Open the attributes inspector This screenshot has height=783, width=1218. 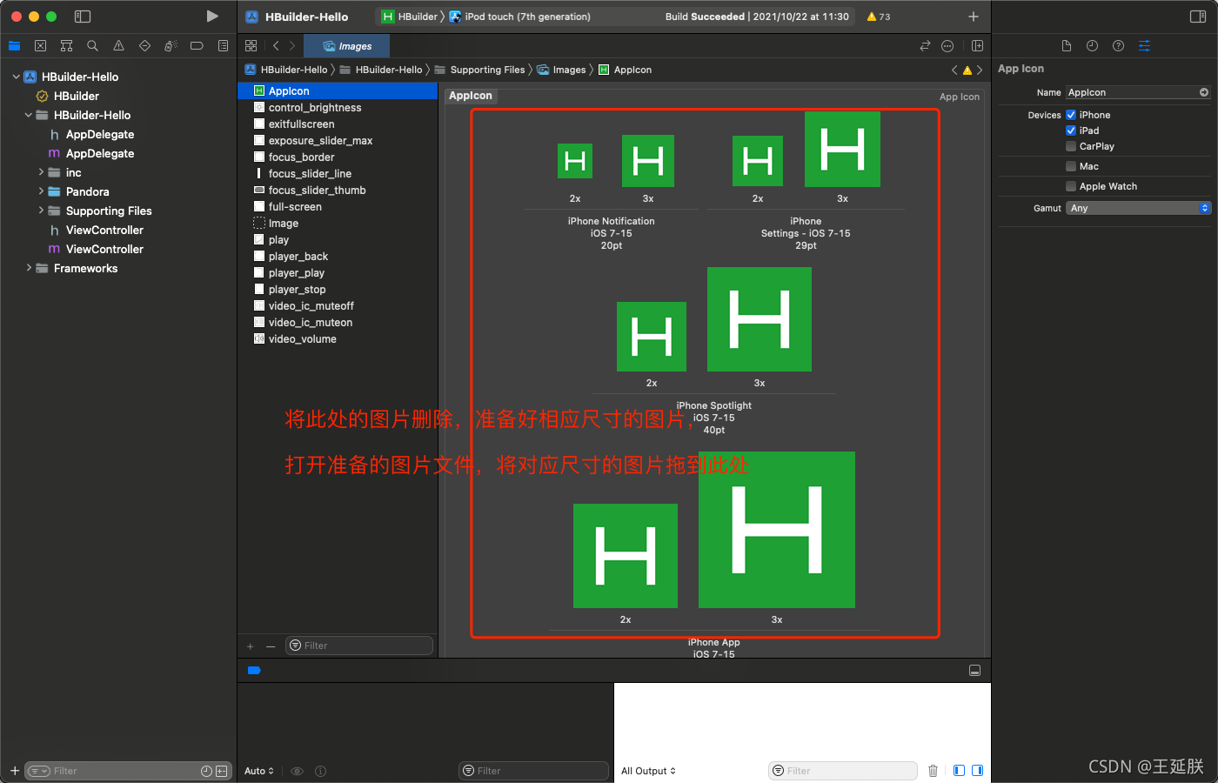[x=1144, y=46]
